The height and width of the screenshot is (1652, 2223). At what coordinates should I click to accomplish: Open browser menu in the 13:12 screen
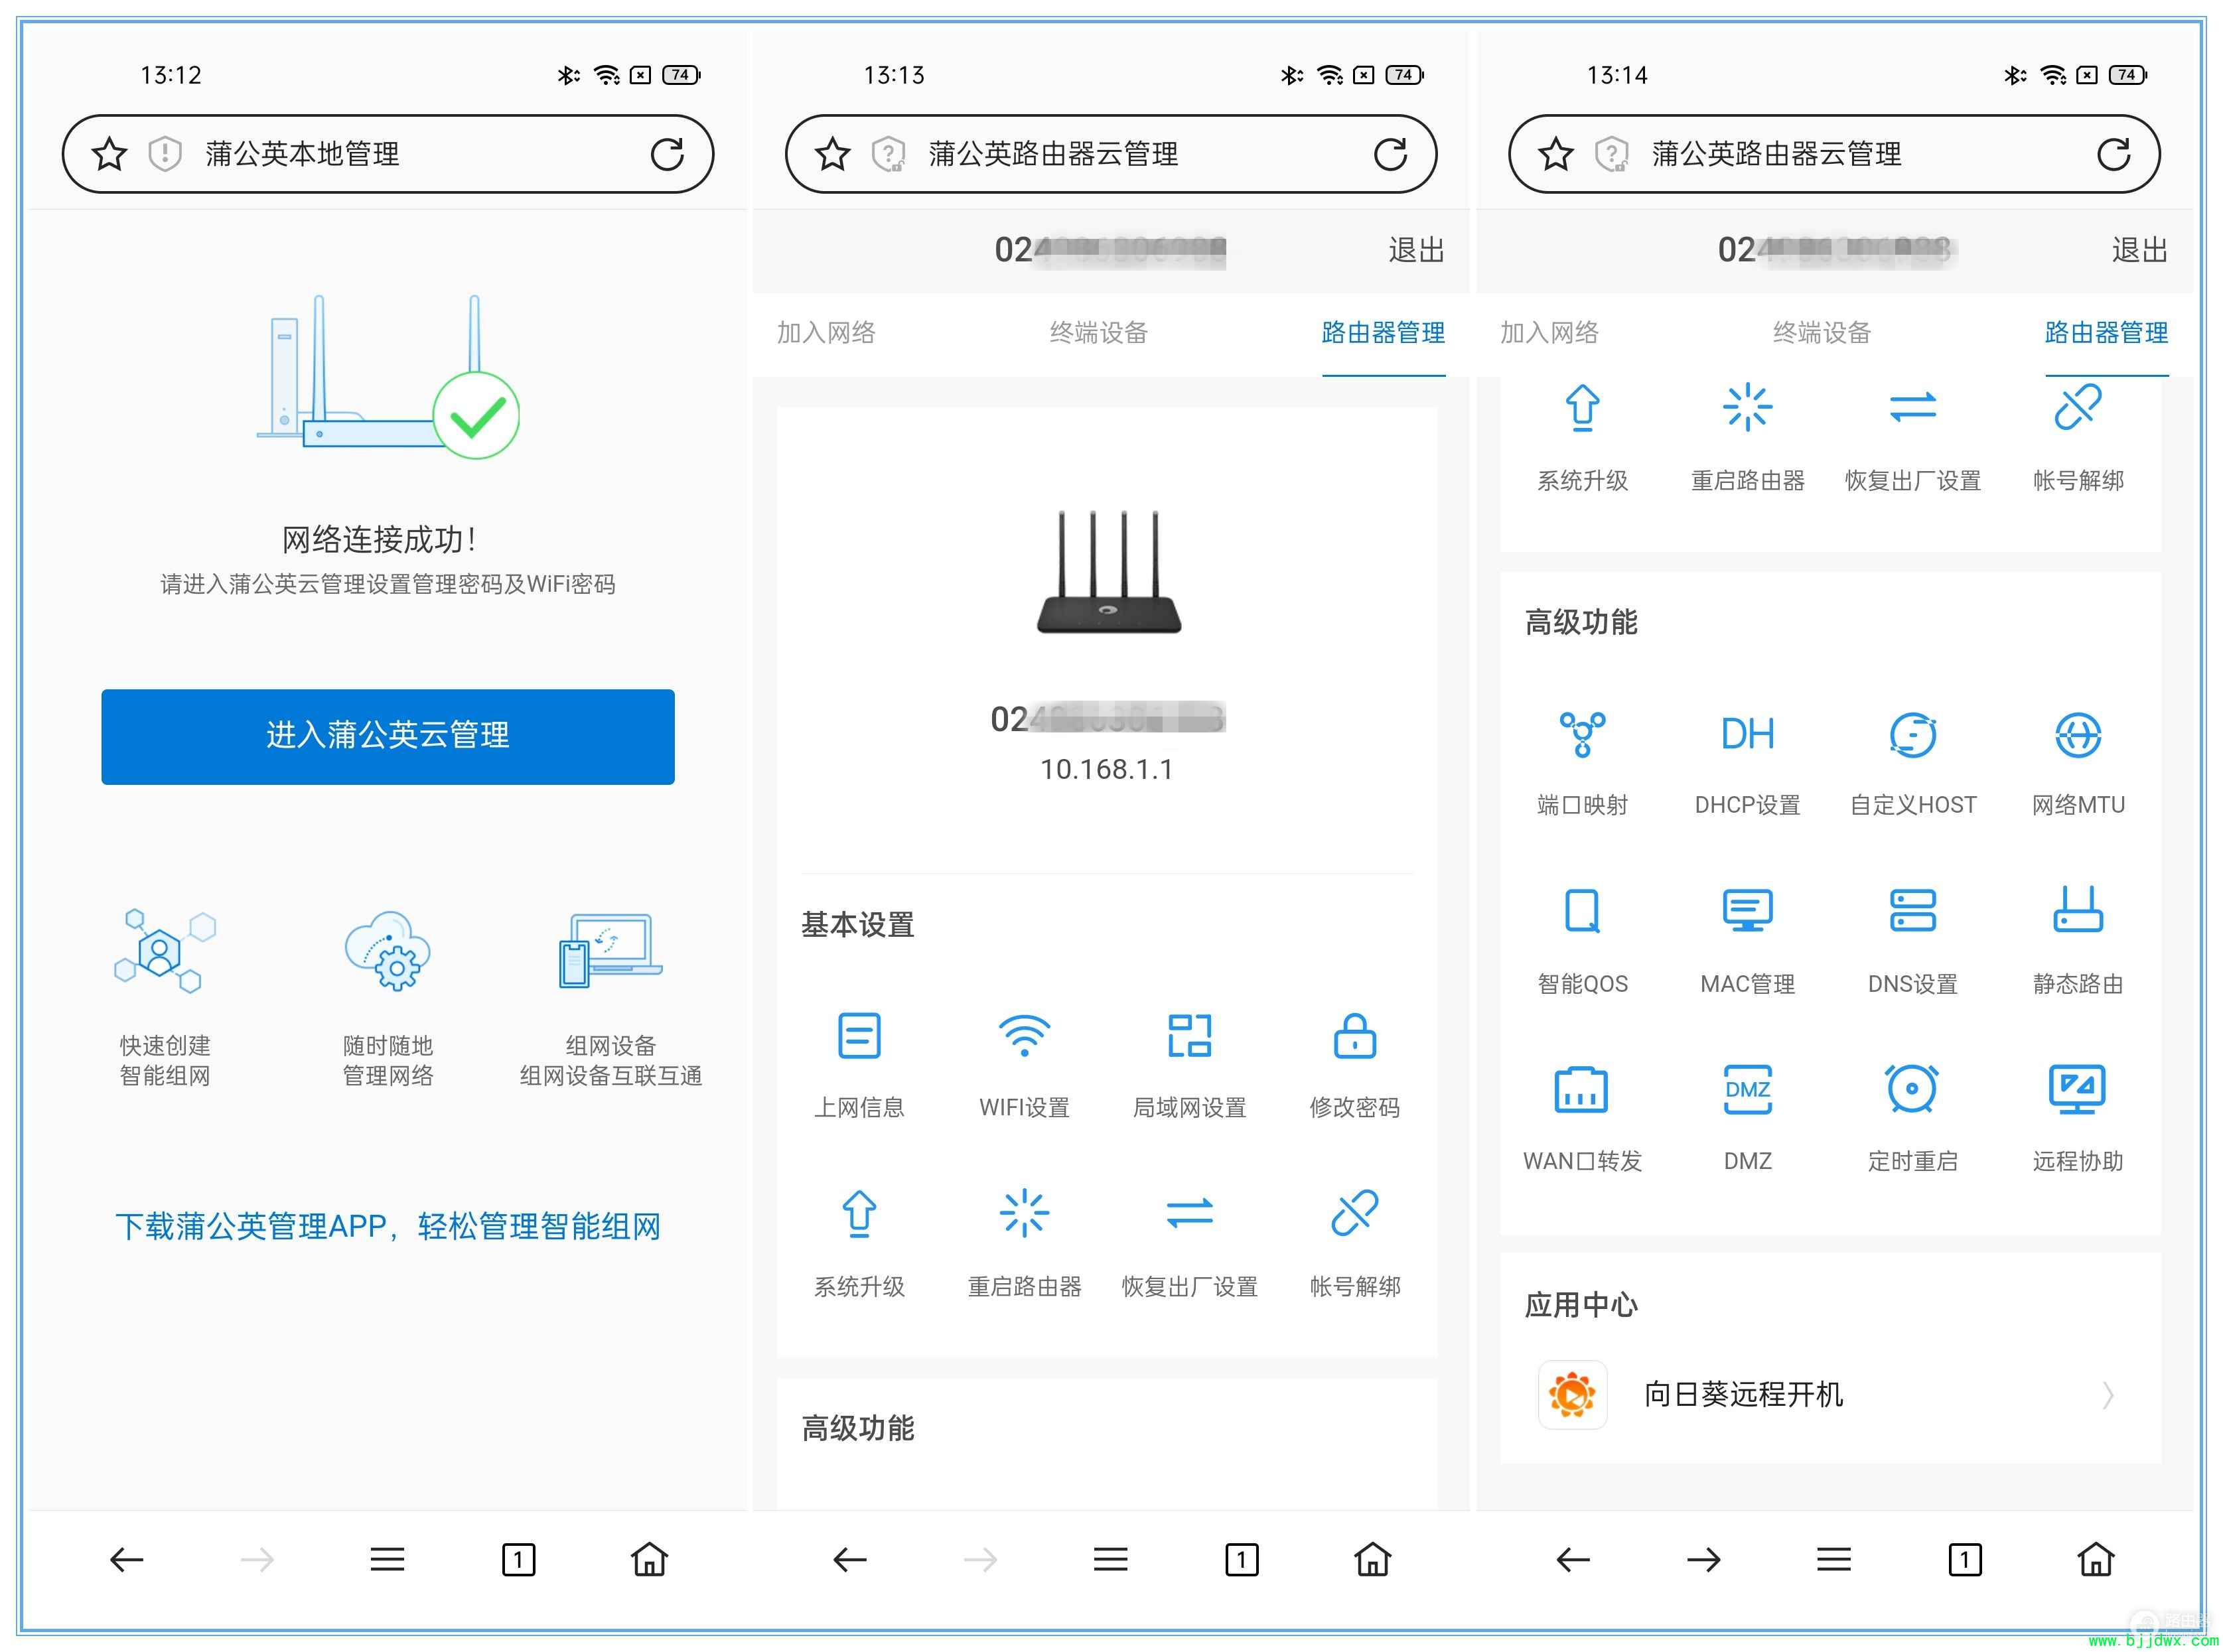(x=387, y=1559)
